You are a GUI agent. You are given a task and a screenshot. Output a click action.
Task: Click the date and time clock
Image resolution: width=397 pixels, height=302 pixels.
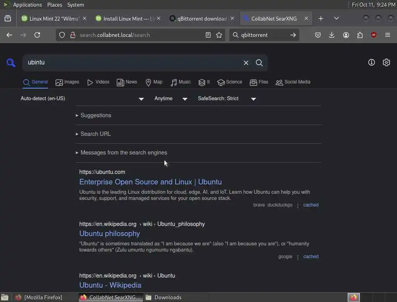coord(373,5)
